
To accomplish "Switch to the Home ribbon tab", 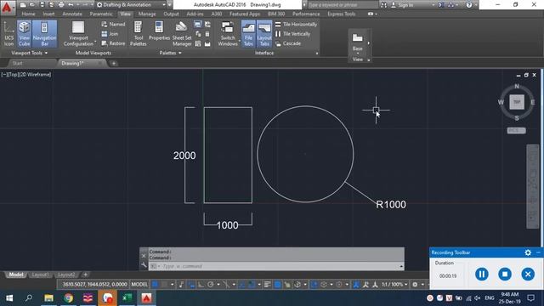I will (28, 14).
